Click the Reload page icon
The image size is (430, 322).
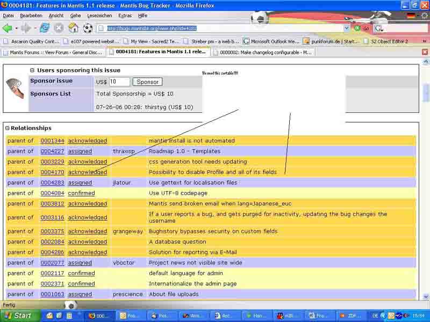(x=45, y=28)
